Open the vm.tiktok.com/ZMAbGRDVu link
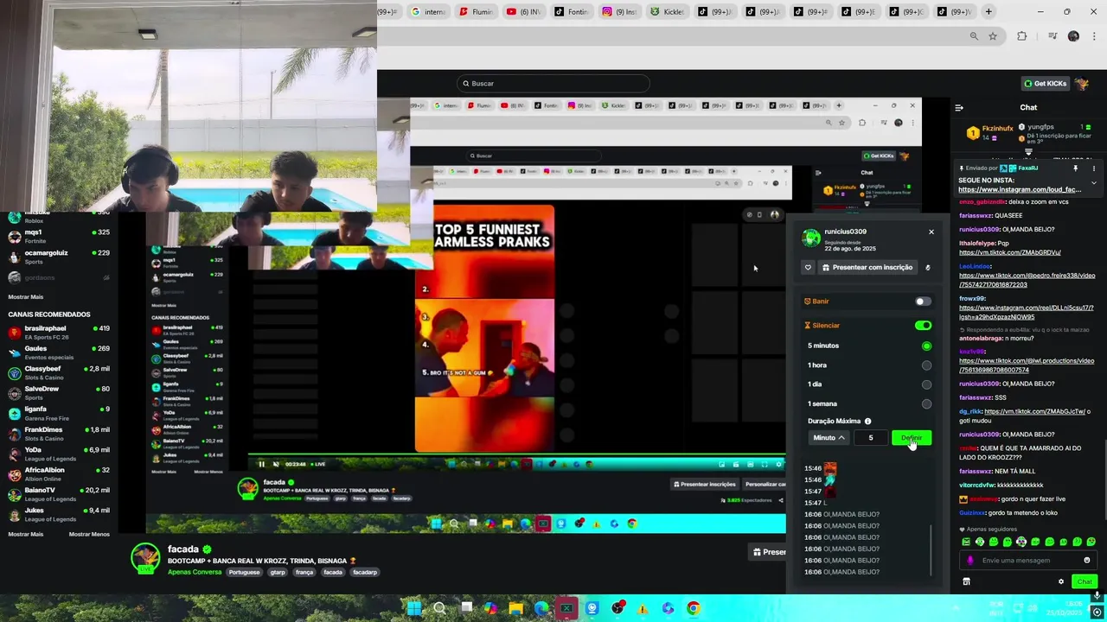1107x622 pixels. 1009,252
